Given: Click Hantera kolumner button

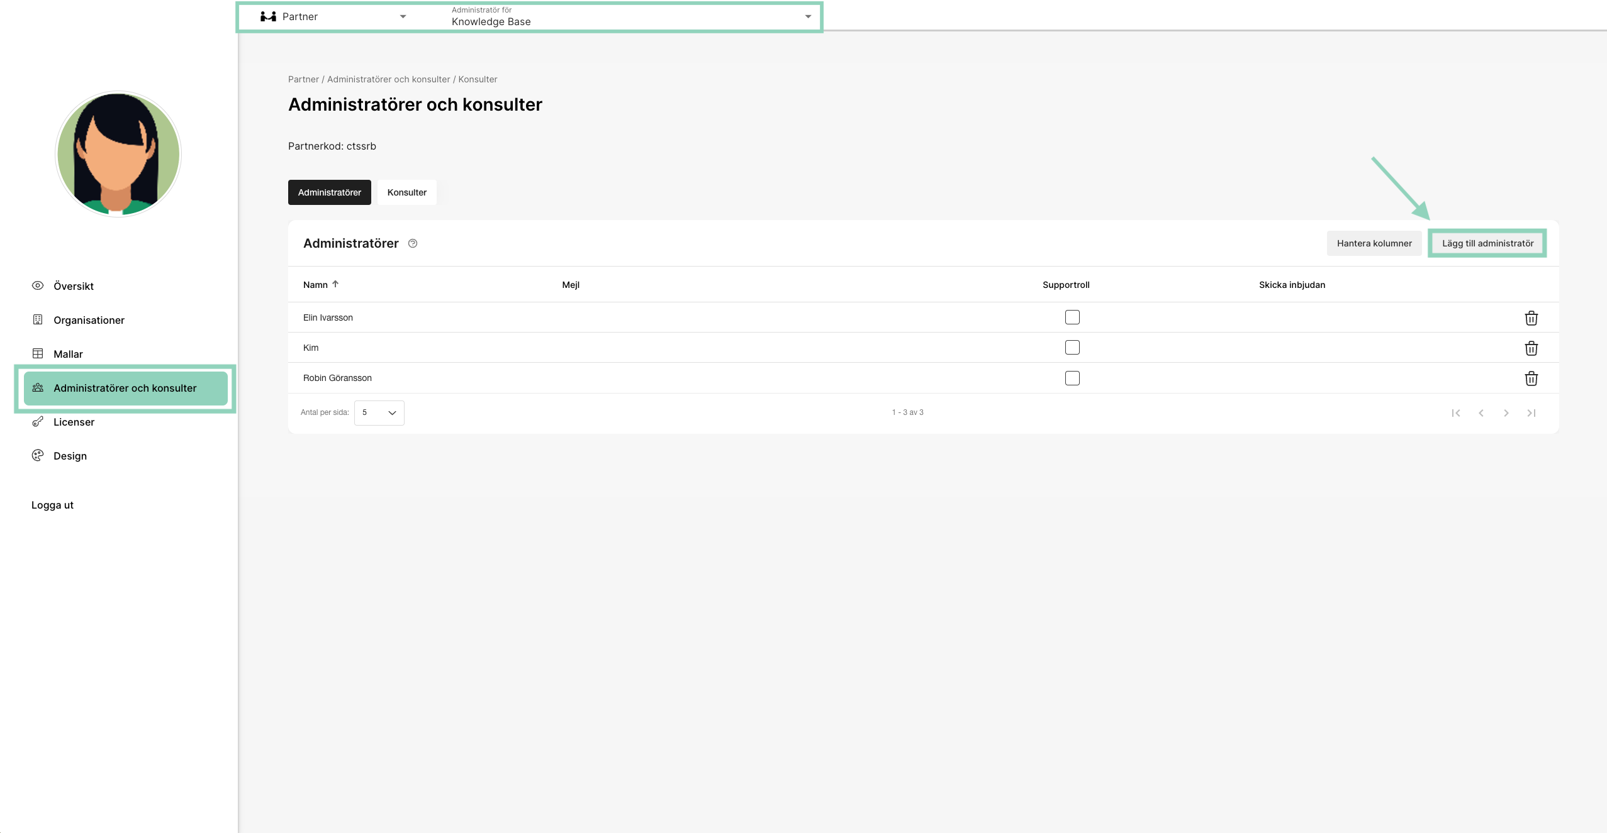Looking at the screenshot, I should tap(1374, 243).
